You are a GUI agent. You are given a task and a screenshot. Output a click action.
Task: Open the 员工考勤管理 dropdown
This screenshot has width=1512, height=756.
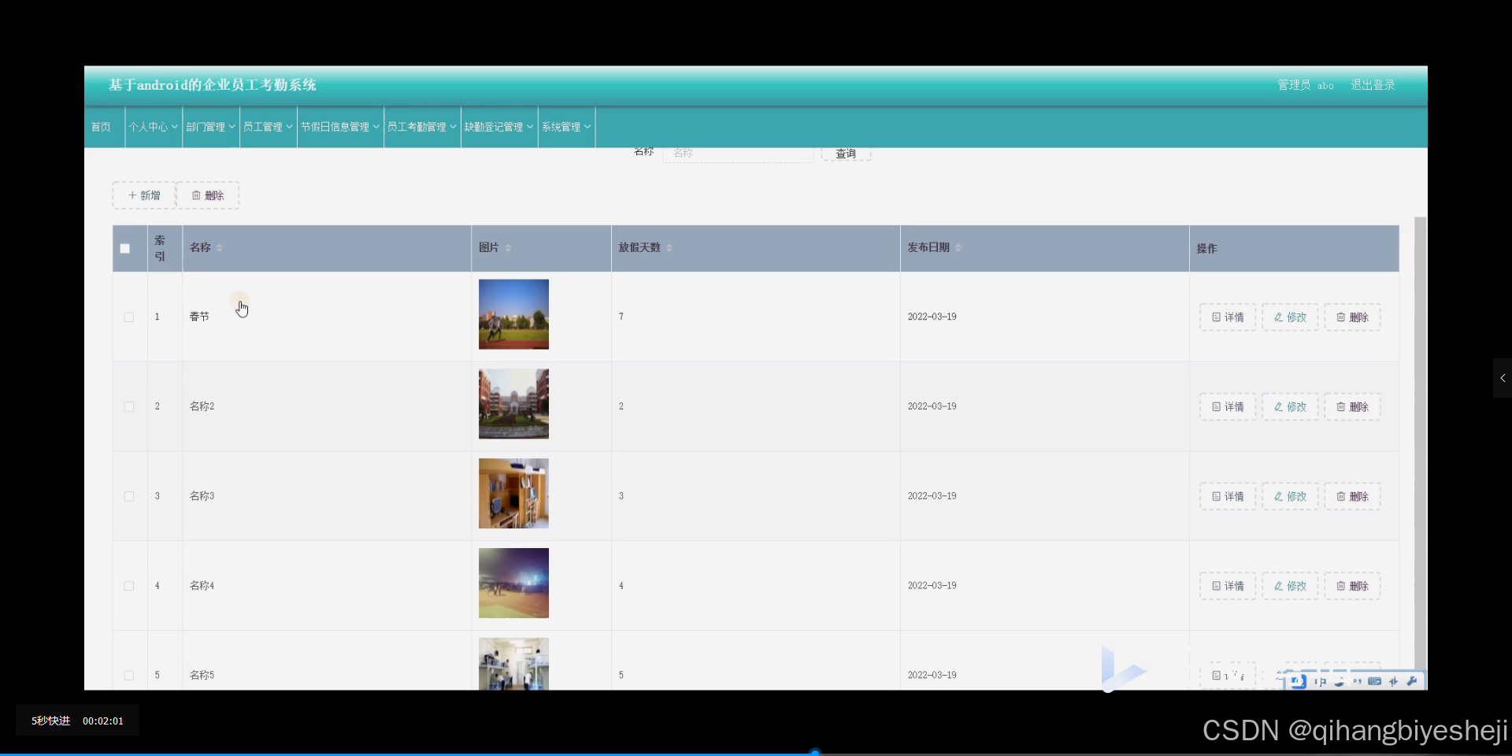click(421, 126)
